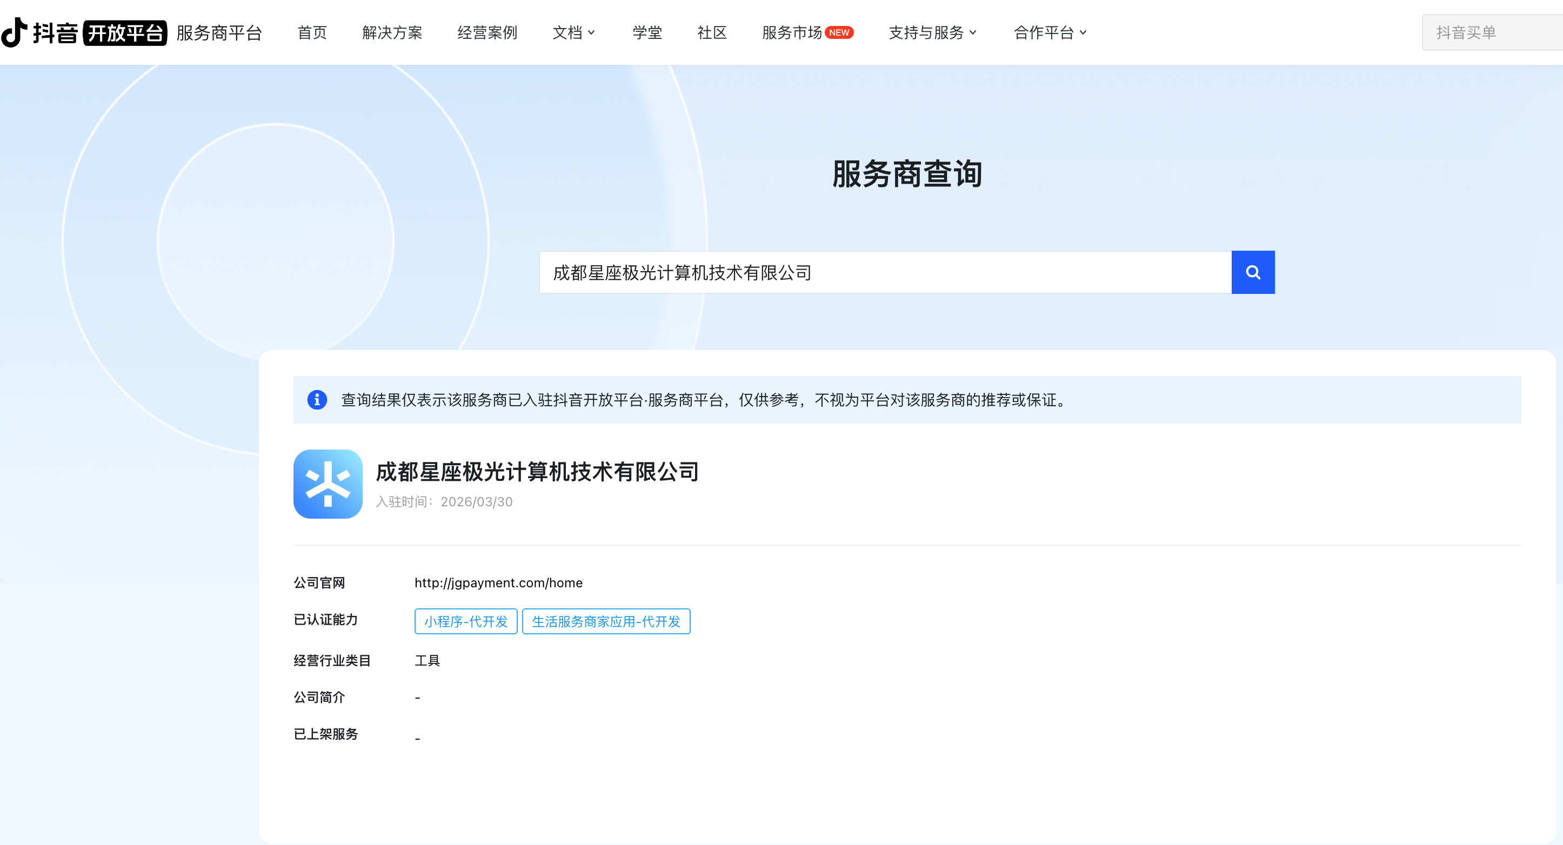Viewport: 1563px width, 845px height.
Task: Click the 公司官网 label
Action: point(319,582)
